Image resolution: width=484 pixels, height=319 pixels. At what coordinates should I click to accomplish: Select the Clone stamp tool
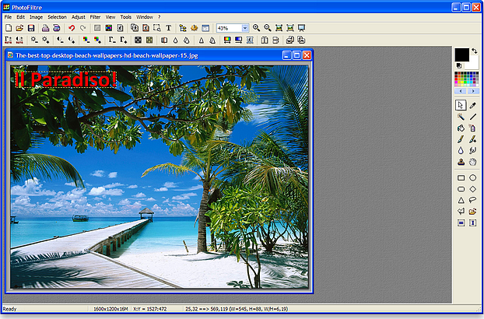(461, 162)
